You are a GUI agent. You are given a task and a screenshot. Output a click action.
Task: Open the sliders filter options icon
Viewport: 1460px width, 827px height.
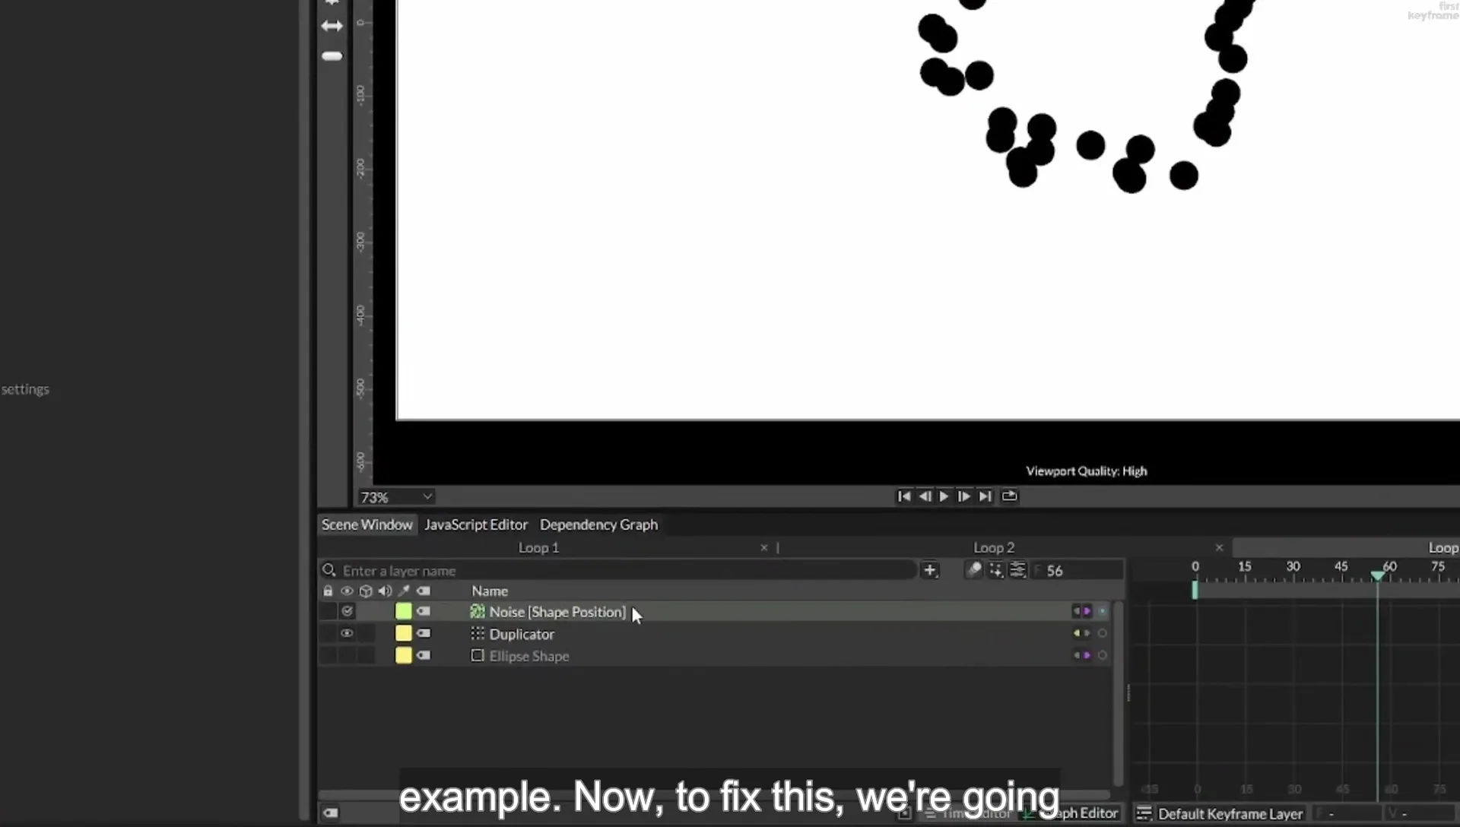coord(1018,570)
